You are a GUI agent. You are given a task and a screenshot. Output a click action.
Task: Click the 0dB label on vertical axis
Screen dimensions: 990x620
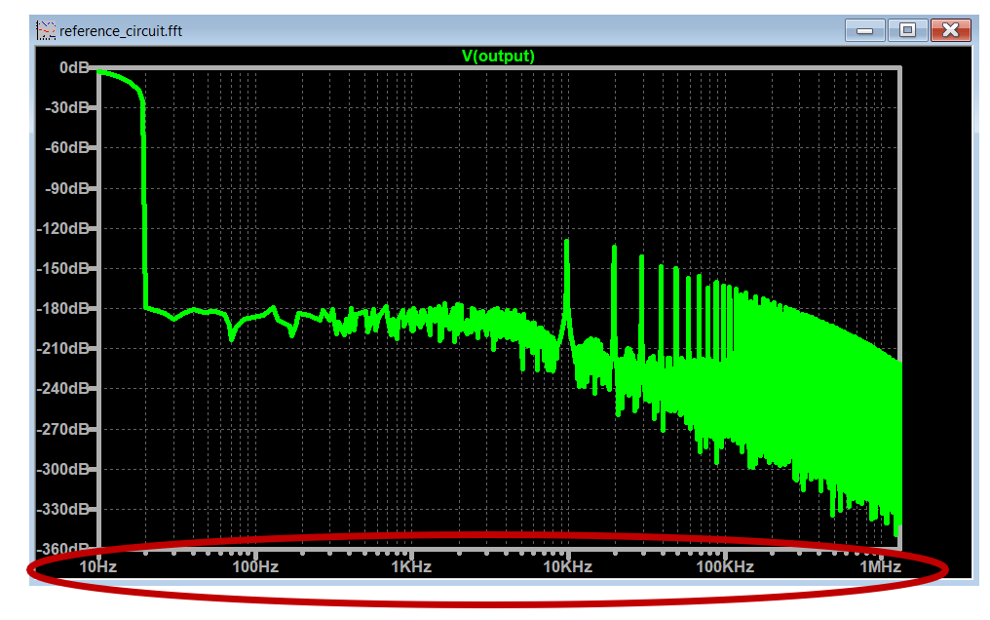point(71,68)
